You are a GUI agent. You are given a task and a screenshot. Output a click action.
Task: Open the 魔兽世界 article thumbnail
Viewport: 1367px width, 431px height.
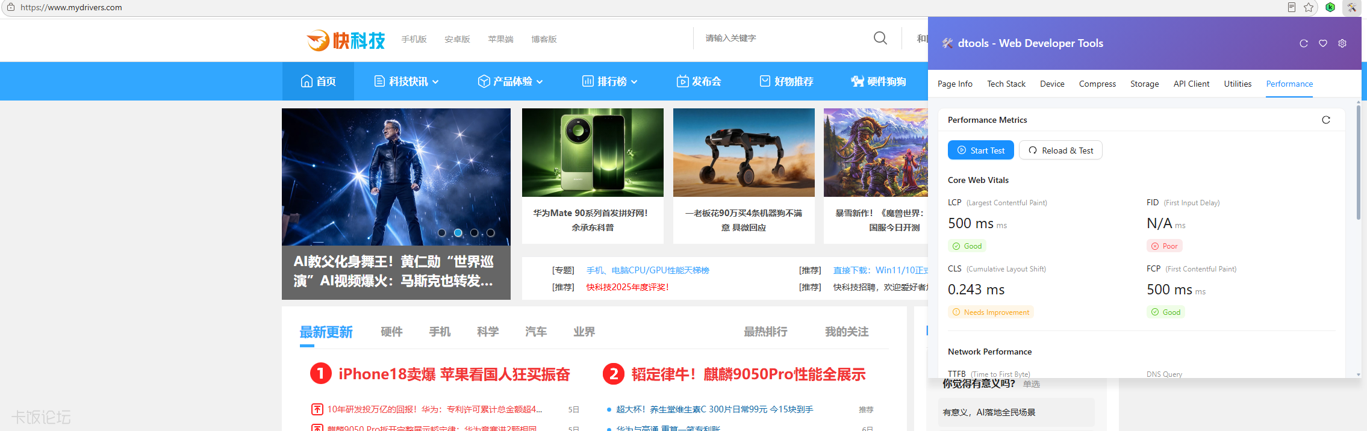(x=876, y=152)
